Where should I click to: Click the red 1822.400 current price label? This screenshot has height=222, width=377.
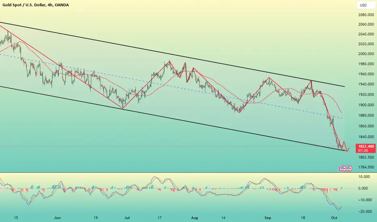[x=366, y=146]
